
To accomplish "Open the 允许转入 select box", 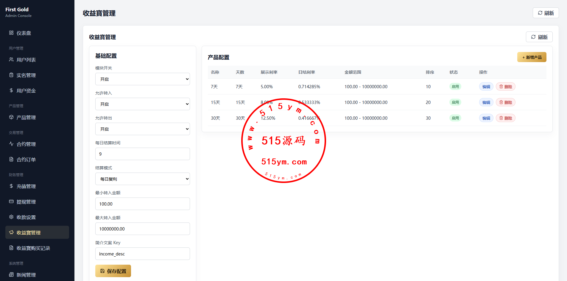I will click(x=143, y=104).
